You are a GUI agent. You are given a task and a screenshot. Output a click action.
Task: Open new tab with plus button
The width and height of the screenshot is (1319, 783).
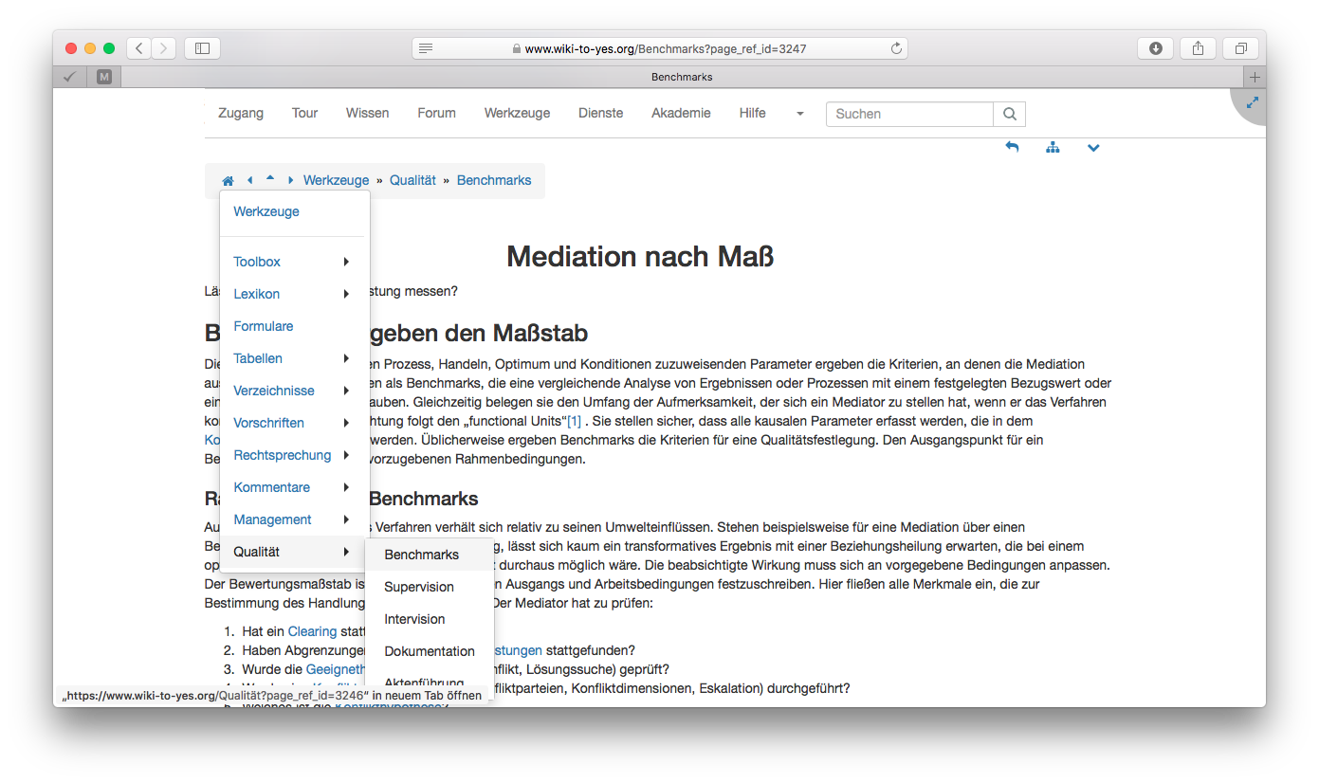(x=1255, y=77)
